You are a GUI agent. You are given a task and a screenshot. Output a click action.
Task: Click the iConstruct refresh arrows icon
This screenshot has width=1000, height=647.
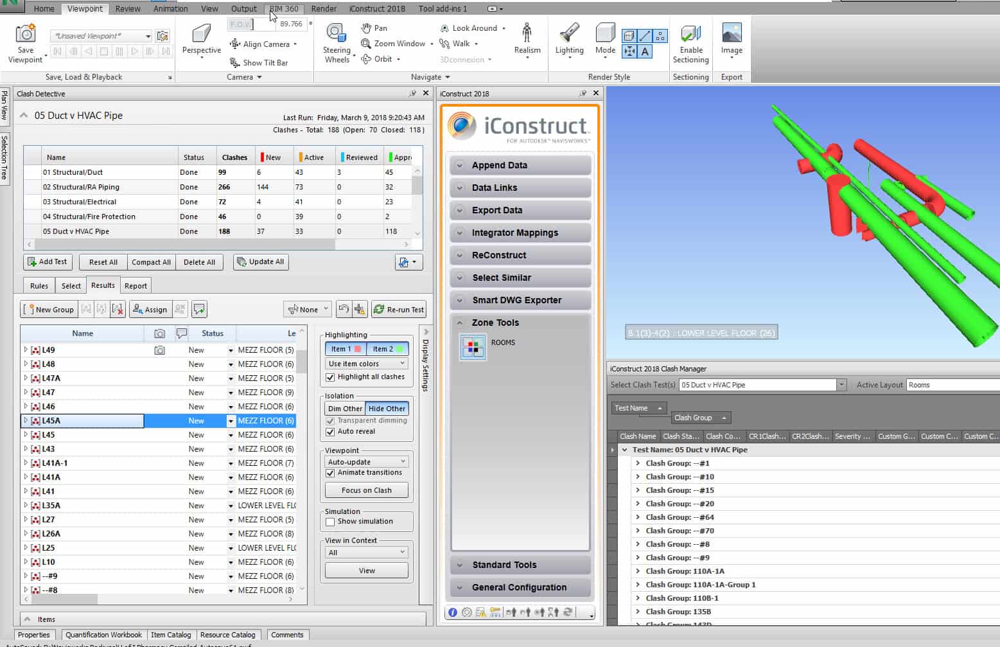coord(568,612)
